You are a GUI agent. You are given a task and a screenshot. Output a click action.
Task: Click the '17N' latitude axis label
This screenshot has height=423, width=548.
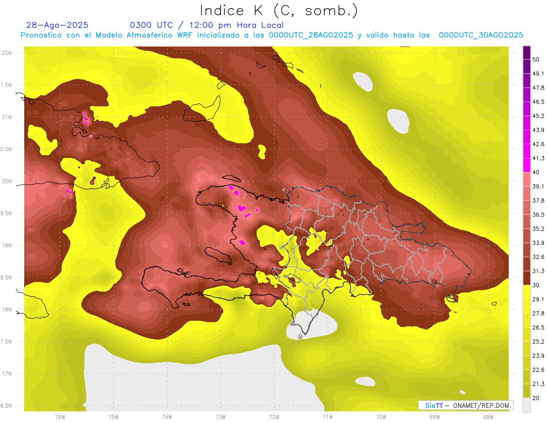click(x=8, y=374)
